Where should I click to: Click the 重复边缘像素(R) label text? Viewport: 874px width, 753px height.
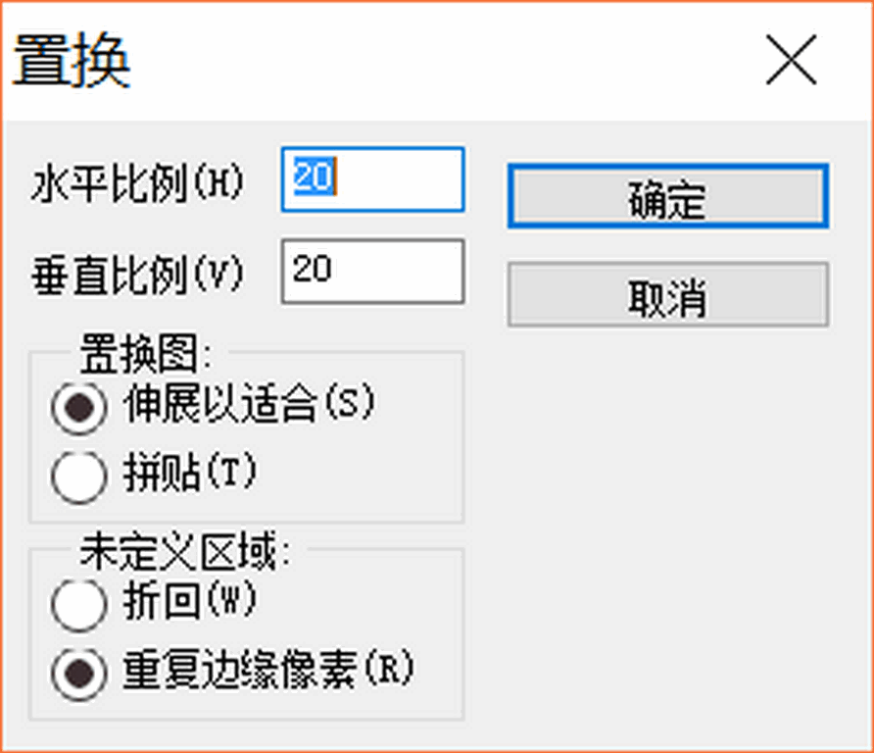tap(268, 673)
